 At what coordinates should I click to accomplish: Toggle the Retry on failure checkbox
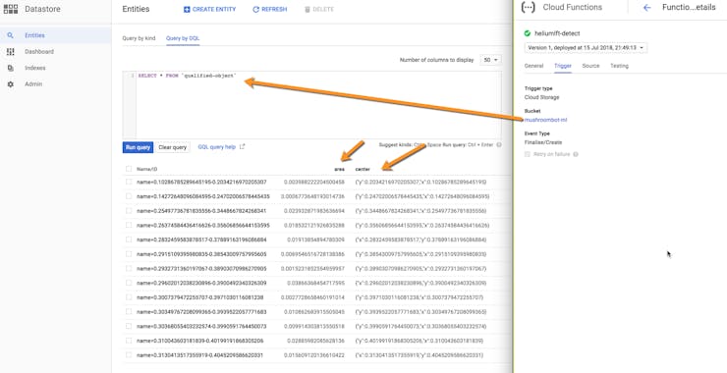(528, 154)
